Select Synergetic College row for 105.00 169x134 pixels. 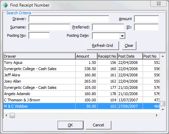pos(82,87)
